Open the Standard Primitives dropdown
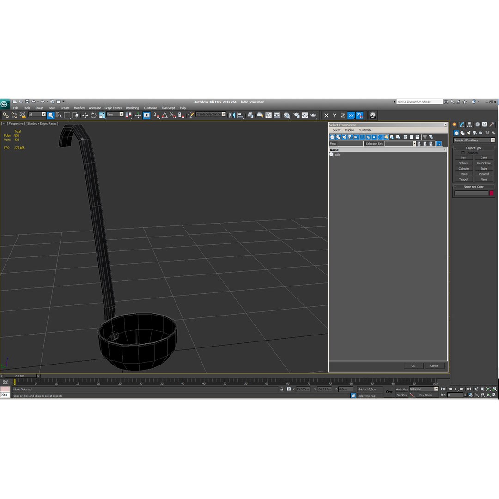 [x=474, y=140]
